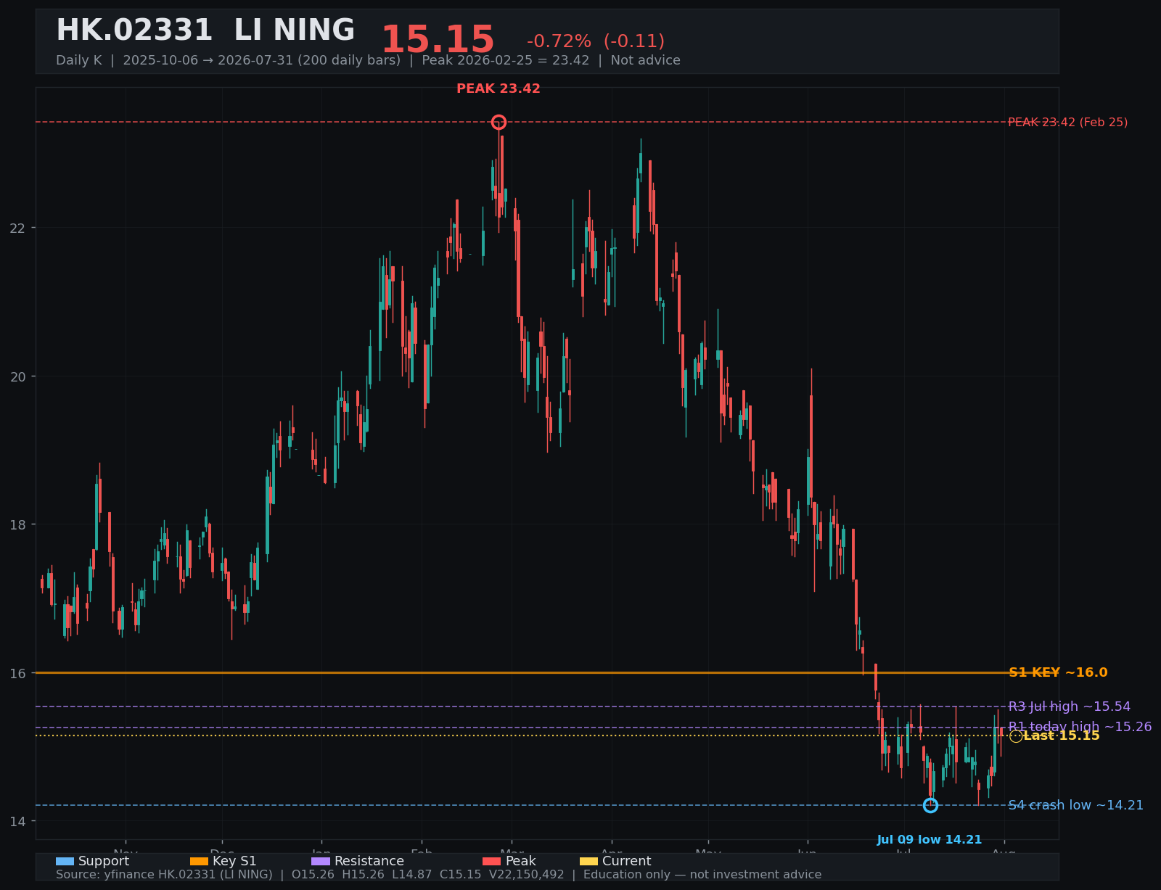This screenshot has height=890, width=1161.
Task: Click the "S4 crash low ~14.21" label
Action: tap(1076, 805)
